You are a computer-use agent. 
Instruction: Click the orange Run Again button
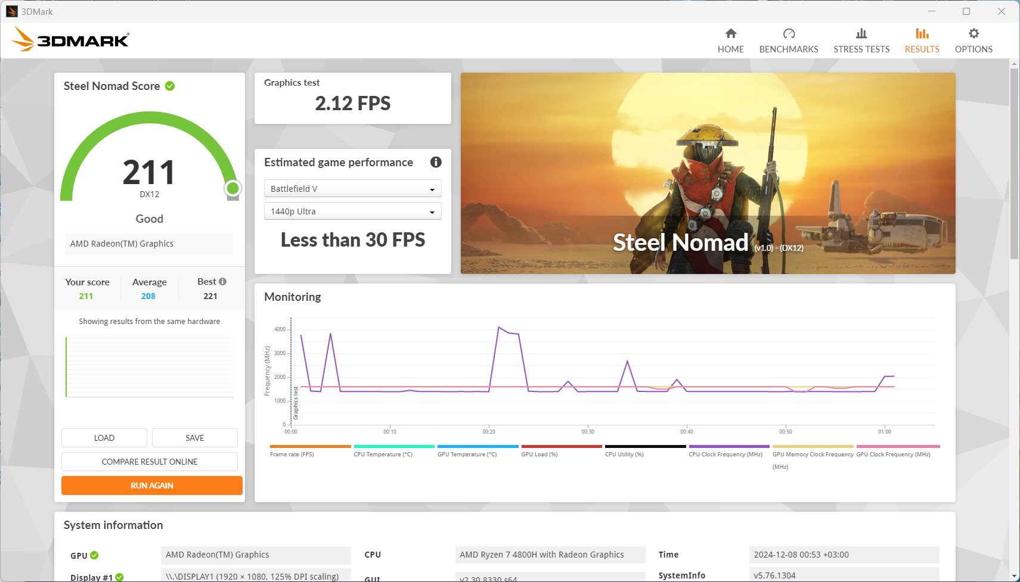(152, 485)
